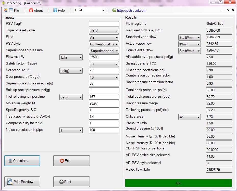The image size is (237, 191).
Task: Click the empty PSV Tag# input field
Action: pos(104,24)
